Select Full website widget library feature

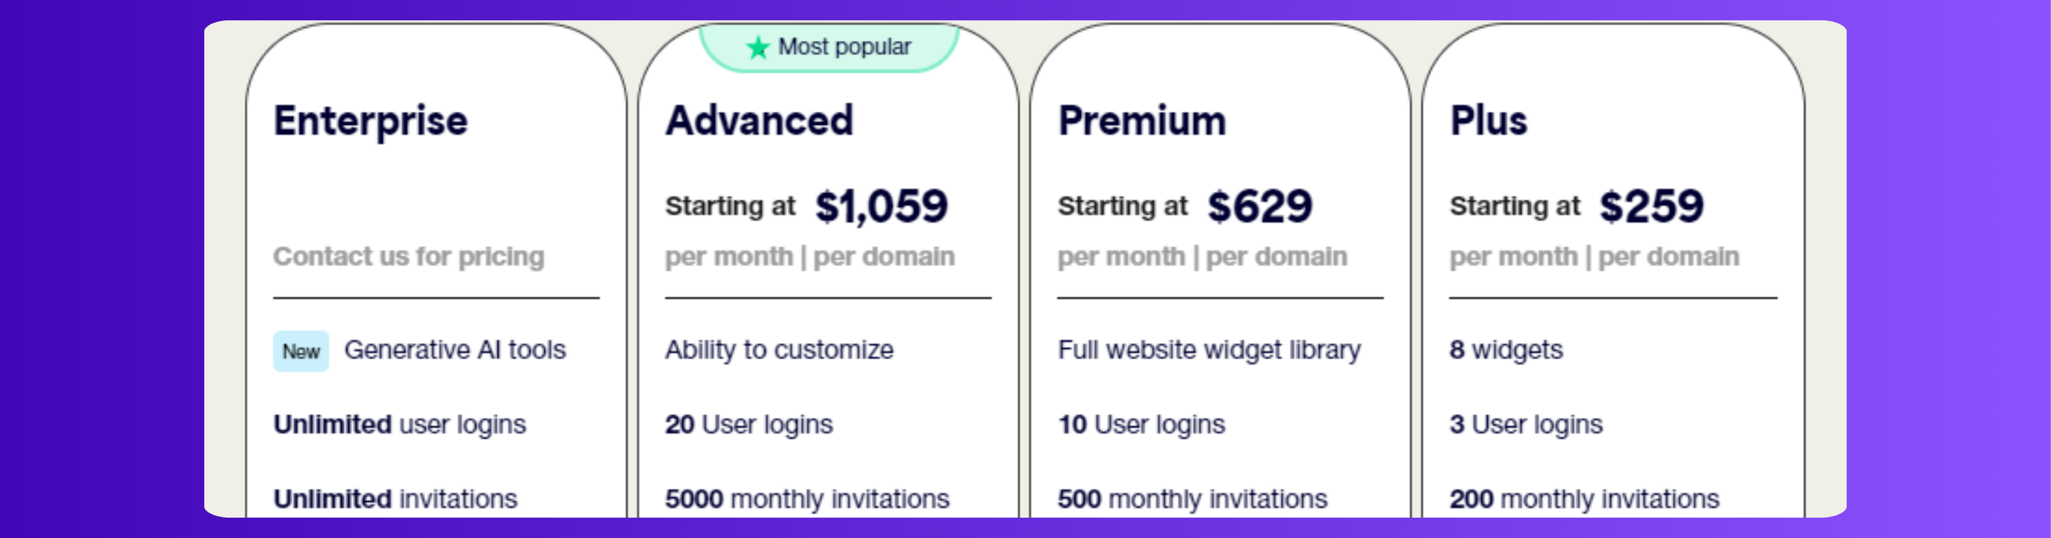(1209, 350)
